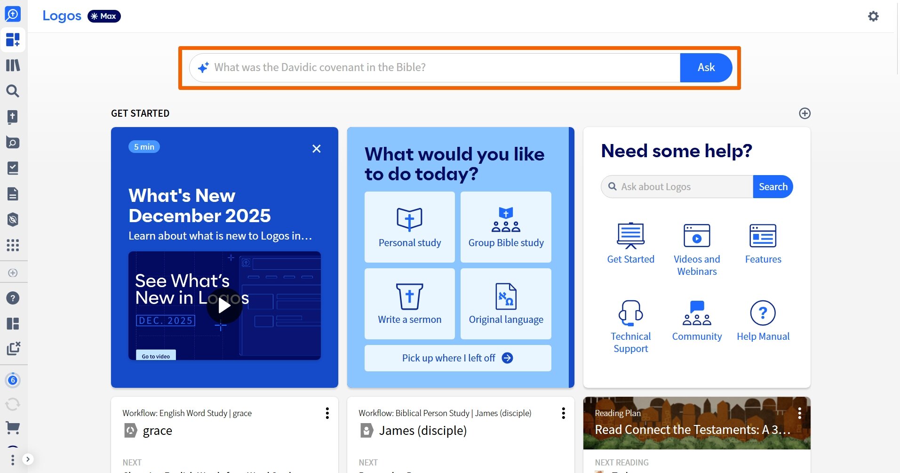Screen dimensions: 900x473
Task: Open the Layouts icon in sidebar
Action: 13,323
